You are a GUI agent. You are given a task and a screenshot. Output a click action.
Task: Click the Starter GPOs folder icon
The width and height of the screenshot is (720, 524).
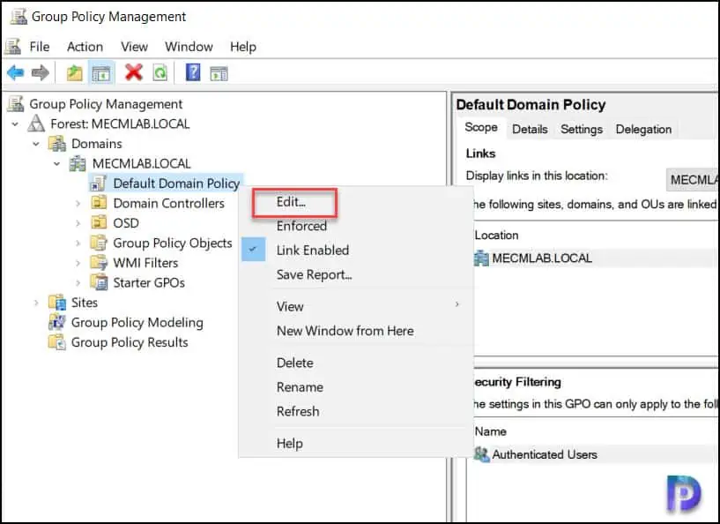click(99, 282)
